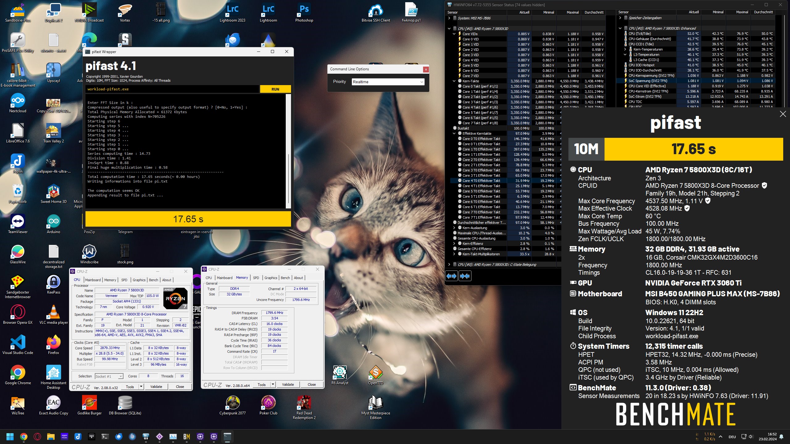Open the Photoshop desktop shortcut
This screenshot has width=790, height=444.
pos(304,13)
